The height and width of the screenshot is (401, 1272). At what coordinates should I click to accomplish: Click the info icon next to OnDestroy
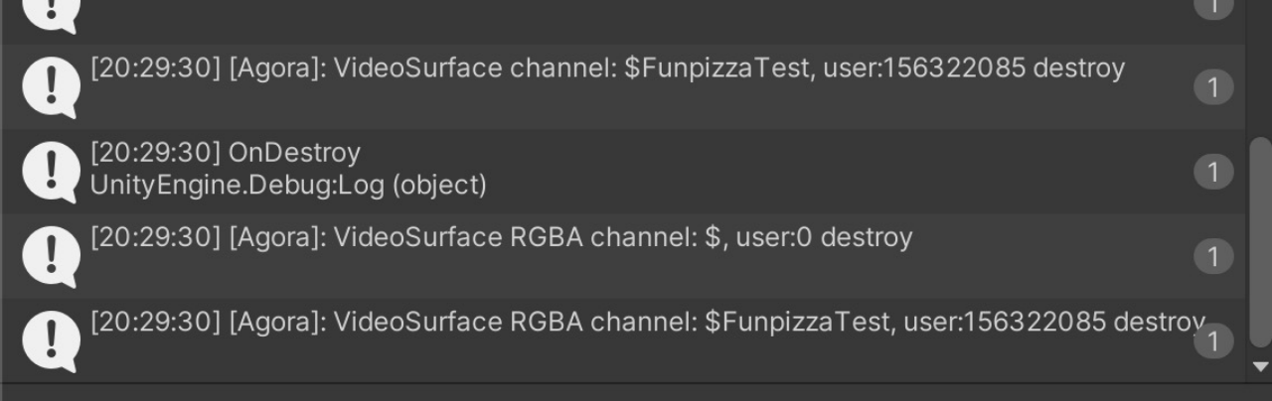coord(51,171)
